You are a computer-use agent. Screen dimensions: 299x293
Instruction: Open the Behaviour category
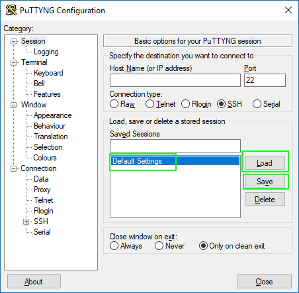50,126
